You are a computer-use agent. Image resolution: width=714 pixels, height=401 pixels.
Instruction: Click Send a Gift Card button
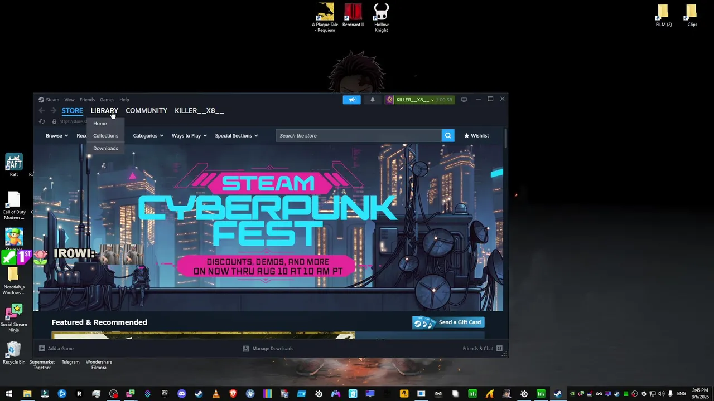coord(448,322)
